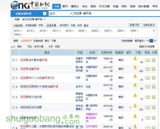Show 50 results per page
Screen dimensions: 160x129
[x=155, y=41]
